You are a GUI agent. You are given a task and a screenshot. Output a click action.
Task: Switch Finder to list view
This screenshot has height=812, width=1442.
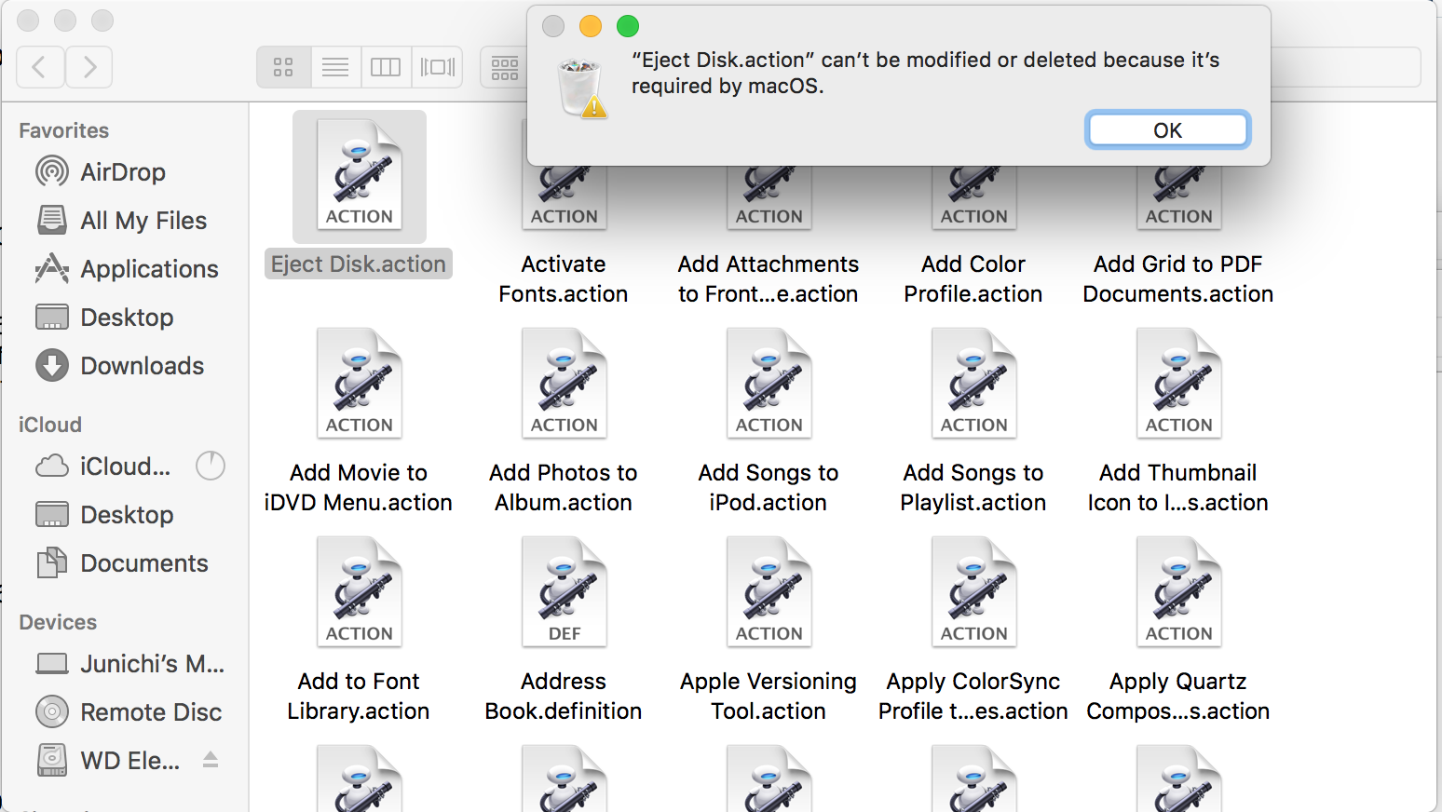(335, 67)
